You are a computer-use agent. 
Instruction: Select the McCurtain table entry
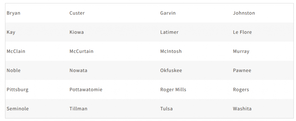(x=81, y=51)
